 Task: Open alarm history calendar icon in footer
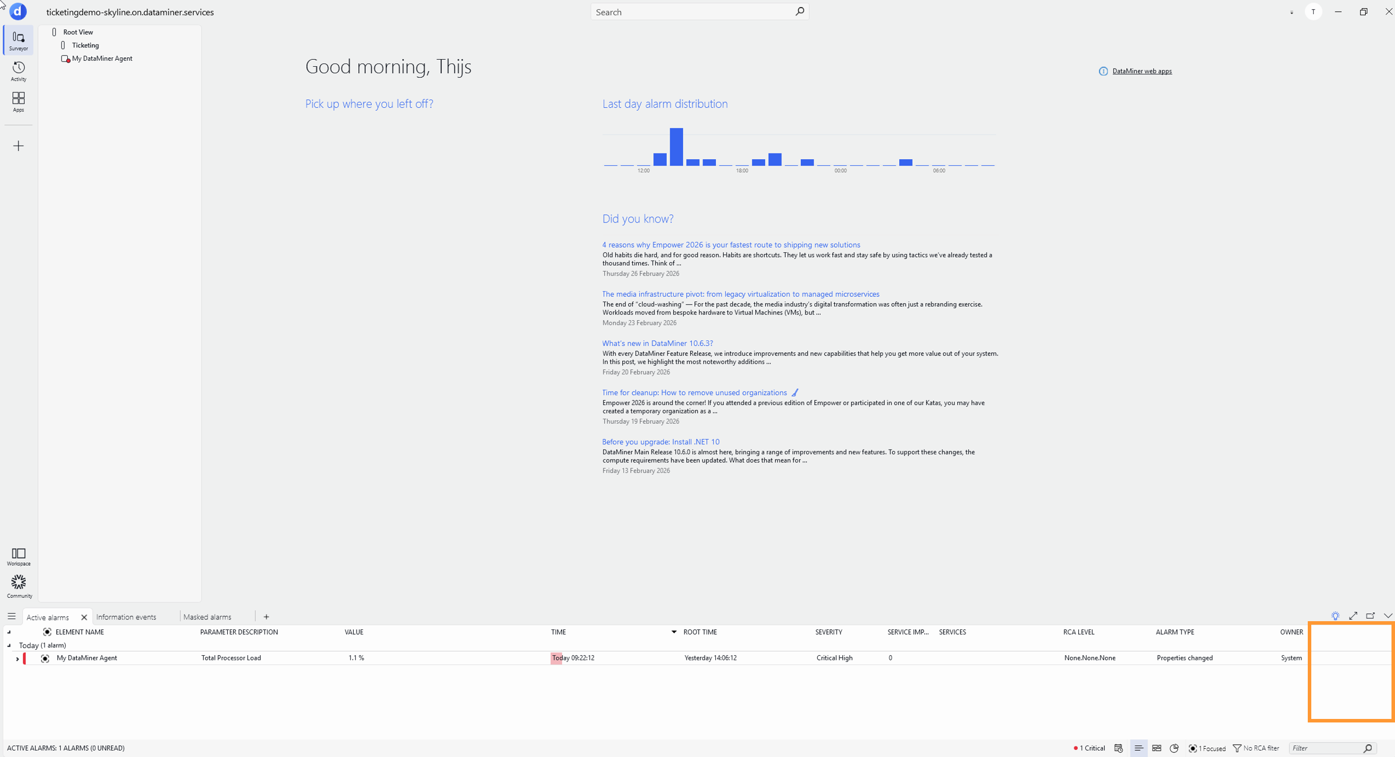[1119, 748]
